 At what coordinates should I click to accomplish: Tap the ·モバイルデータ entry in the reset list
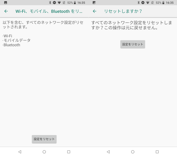point(16,40)
